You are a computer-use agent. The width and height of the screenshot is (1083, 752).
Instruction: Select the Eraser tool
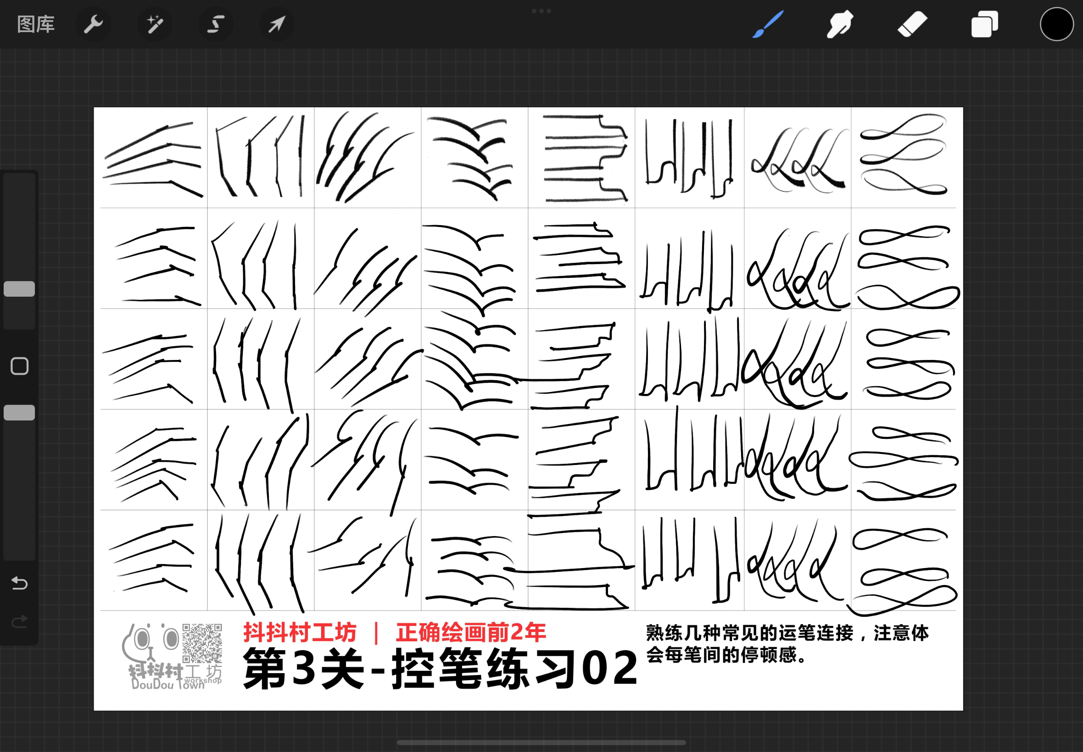pos(912,24)
